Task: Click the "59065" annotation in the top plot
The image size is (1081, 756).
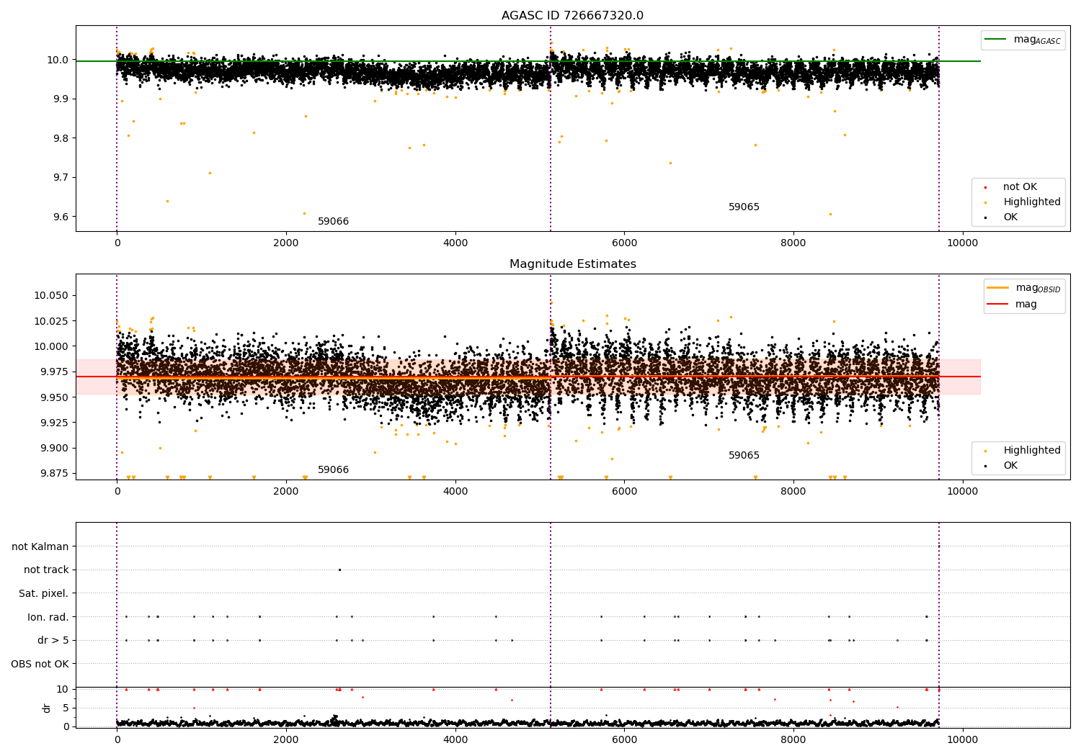Action: click(x=744, y=207)
